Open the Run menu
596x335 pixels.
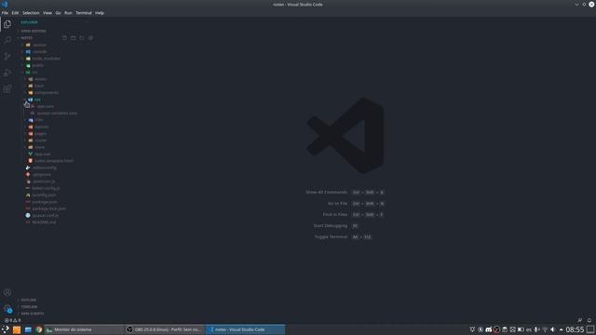tap(68, 13)
